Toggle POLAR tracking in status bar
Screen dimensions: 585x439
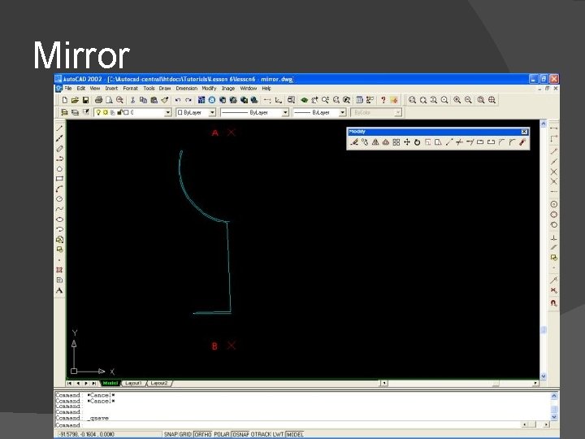coord(222,434)
